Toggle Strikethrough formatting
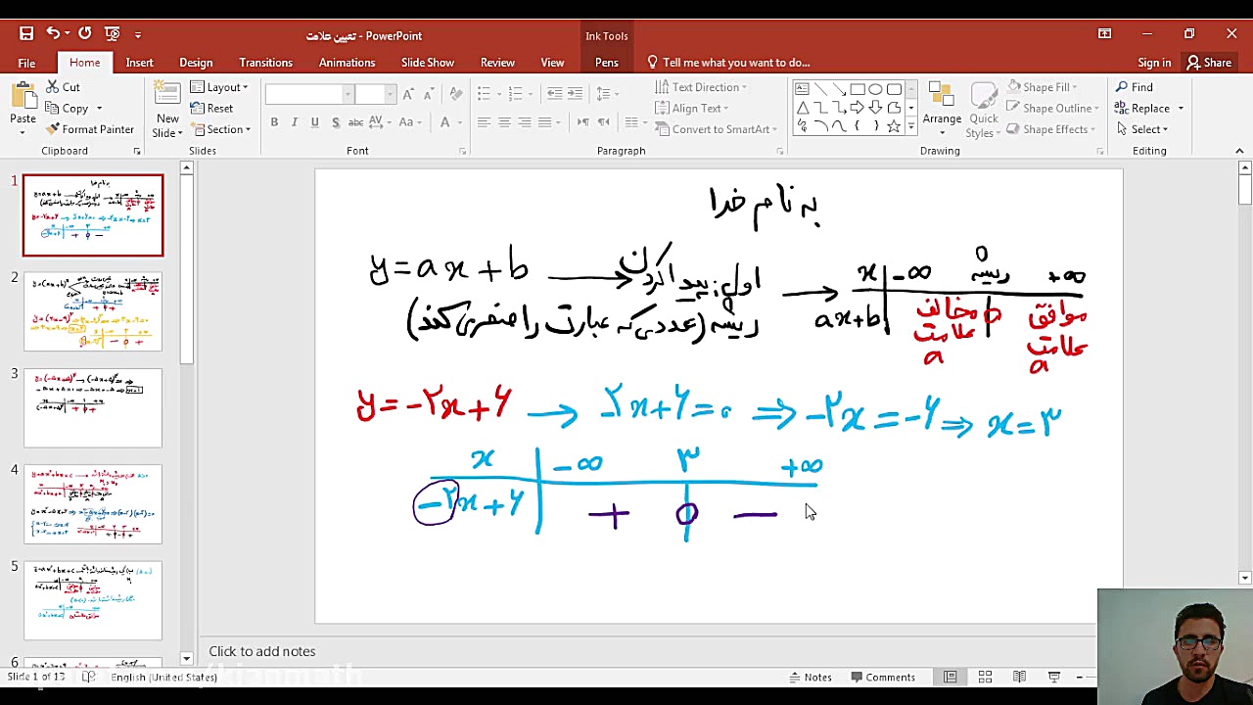The width and height of the screenshot is (1253, 705). pyautogui.click(x=356, y=122)
